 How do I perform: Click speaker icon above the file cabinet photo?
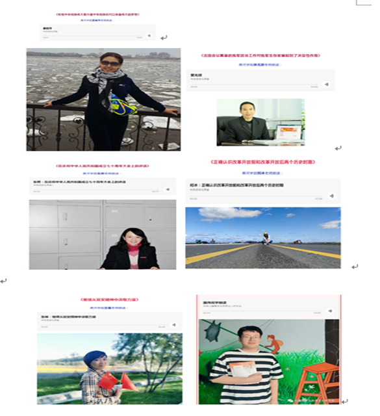(168, 189)
